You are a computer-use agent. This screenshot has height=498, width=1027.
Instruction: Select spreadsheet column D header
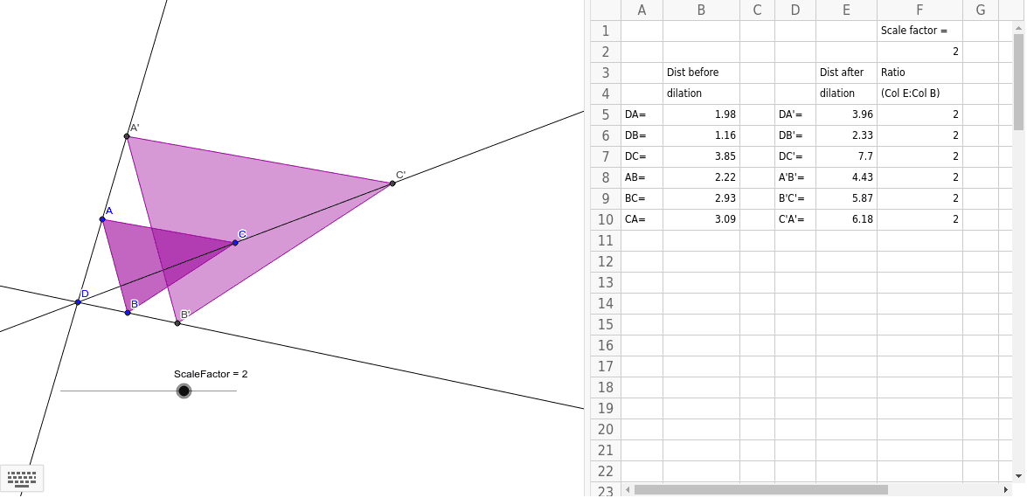coord(795,10)
